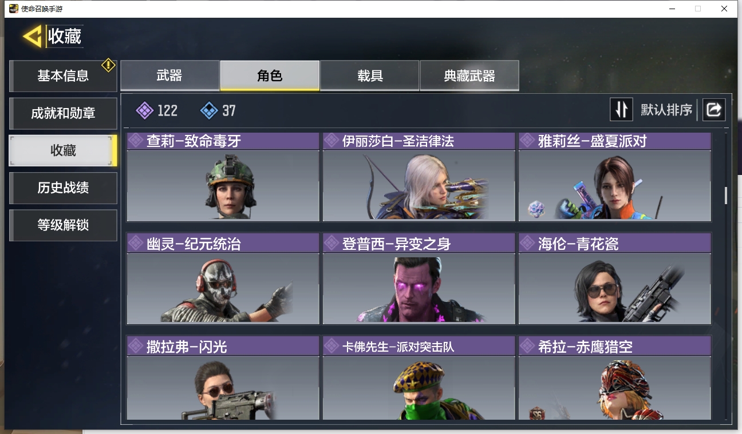Select the 幽灵-纪元统治 character card
Screen dimensions: 742x434
(223, 278)
